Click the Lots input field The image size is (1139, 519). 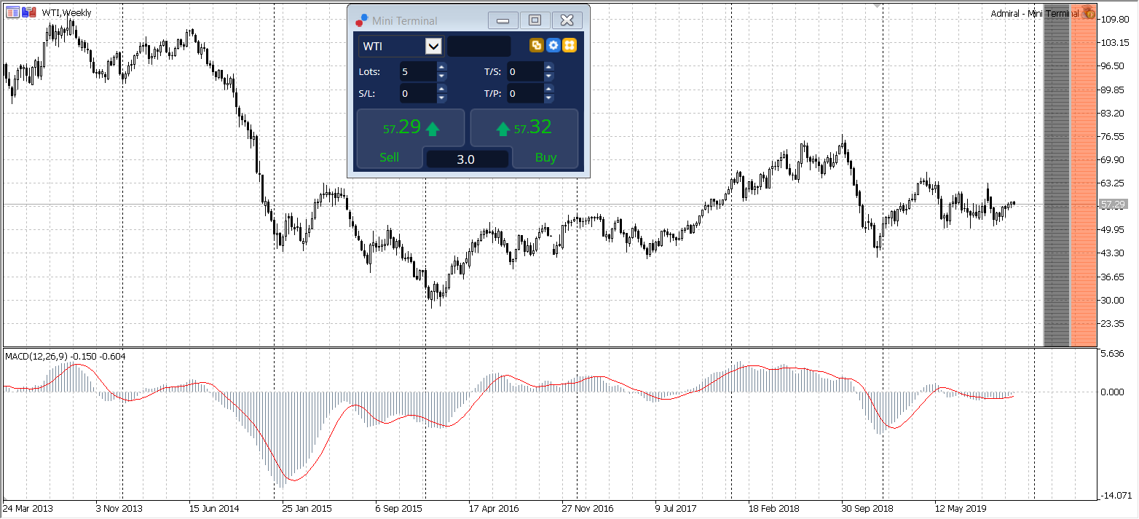coord(418,72)
